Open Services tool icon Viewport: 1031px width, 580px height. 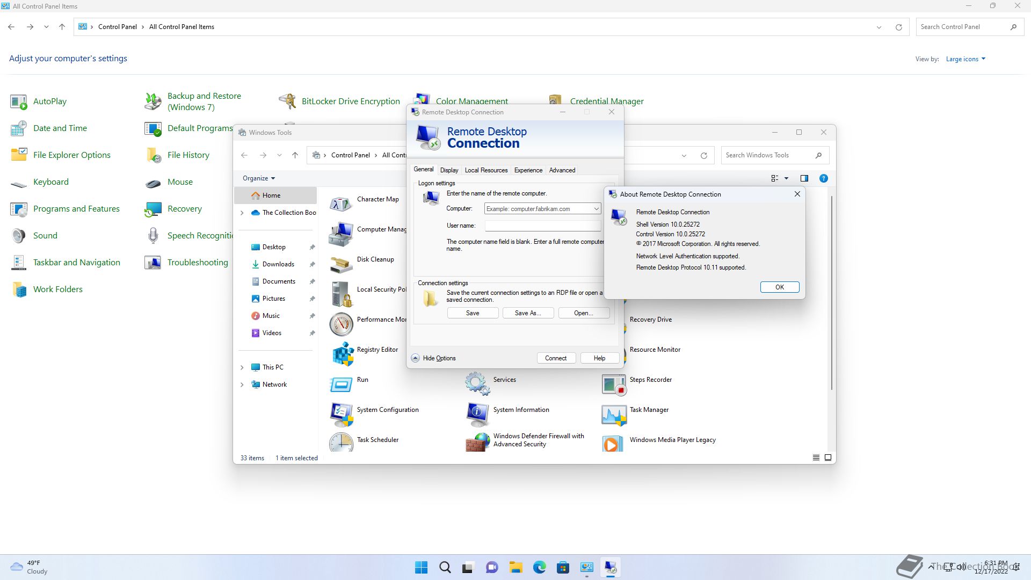(477, 384)
